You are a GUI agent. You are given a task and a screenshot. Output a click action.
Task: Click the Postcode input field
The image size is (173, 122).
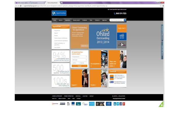click(83, 63)
